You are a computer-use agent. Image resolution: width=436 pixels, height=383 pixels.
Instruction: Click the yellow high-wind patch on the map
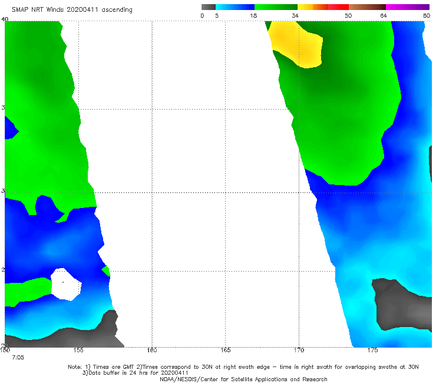pos(299,45)
